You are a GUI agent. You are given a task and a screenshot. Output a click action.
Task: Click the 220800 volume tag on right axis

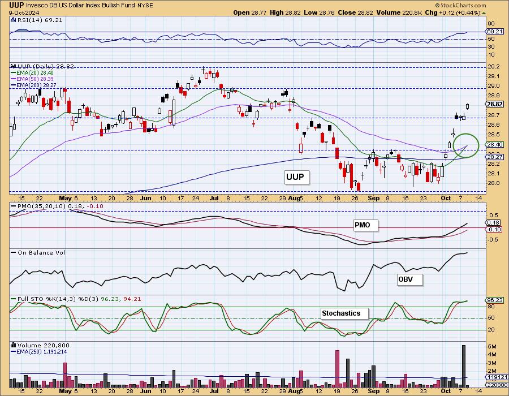(497, 385)
